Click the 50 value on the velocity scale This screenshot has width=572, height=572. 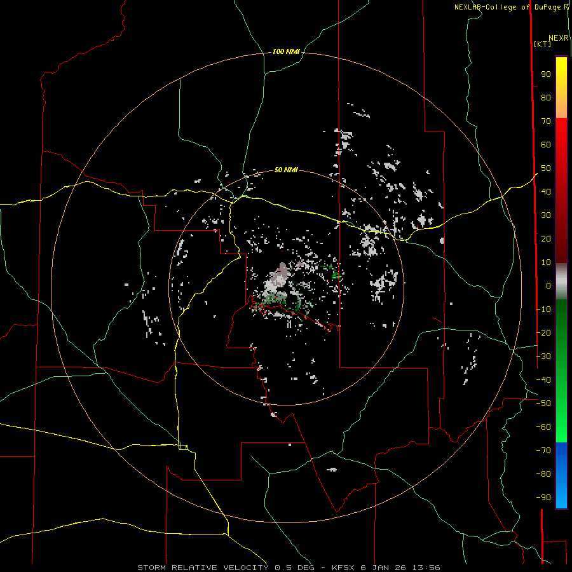pos(546,168)
